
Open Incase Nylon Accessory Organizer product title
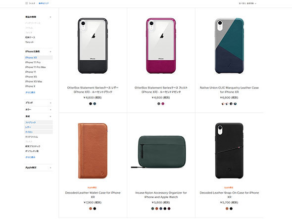161,195
